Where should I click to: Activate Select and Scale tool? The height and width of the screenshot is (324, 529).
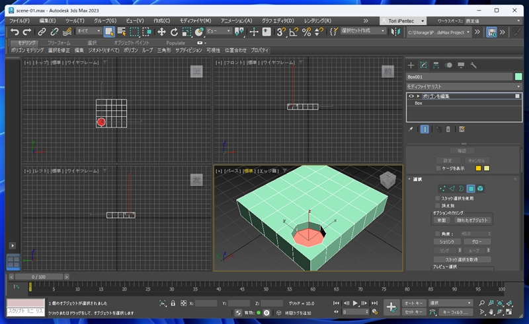tap(186, 32)
